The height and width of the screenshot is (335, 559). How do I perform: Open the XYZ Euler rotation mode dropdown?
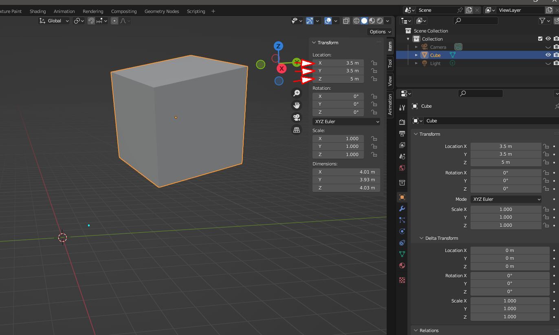pos(346,122)
